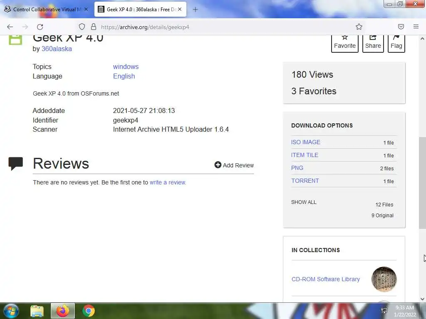Viewport: 426px width, 319px height.
Task: Click the site security padlock icon
Action: tap(94, 27)
